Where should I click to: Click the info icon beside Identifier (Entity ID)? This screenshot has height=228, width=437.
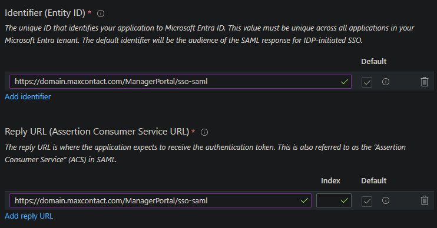pyautogui.click(x=101, y=14)
